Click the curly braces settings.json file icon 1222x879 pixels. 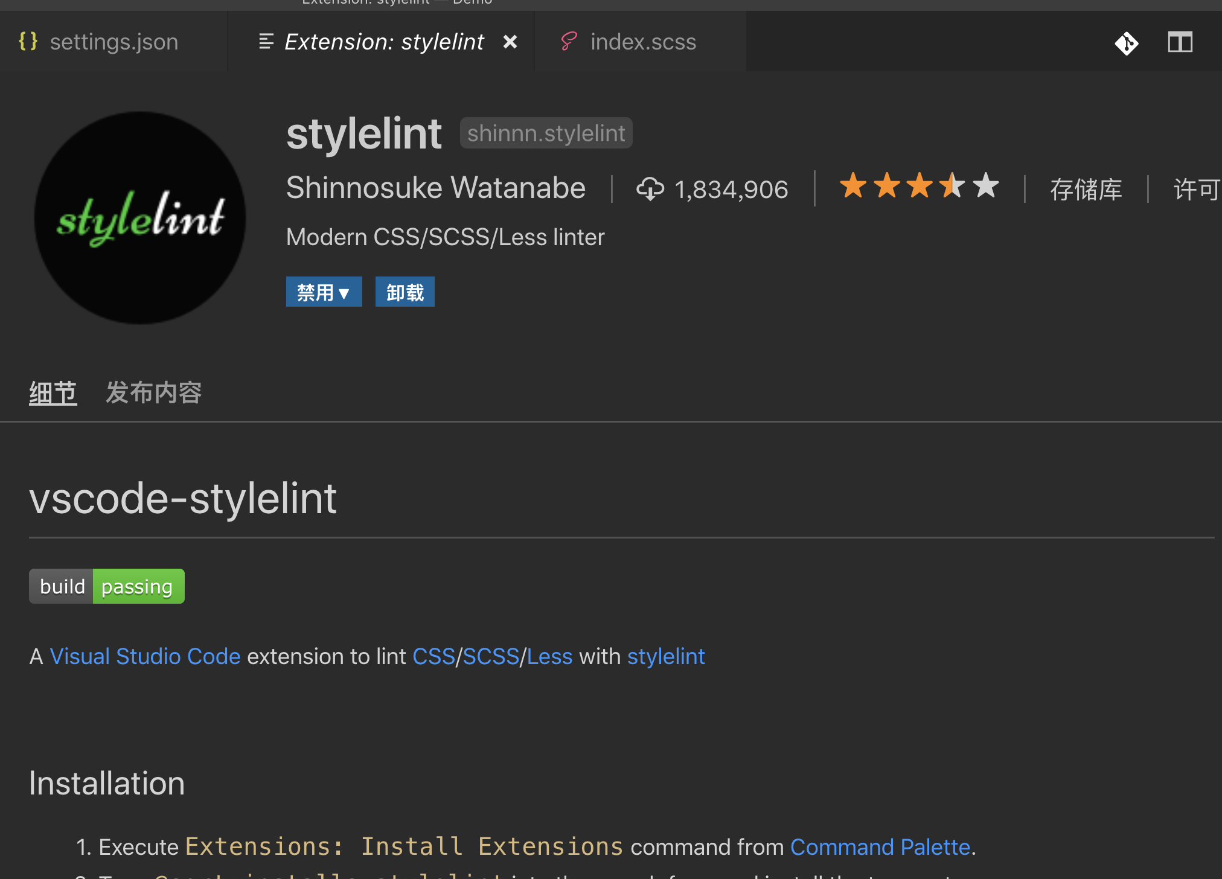[28, 42]
